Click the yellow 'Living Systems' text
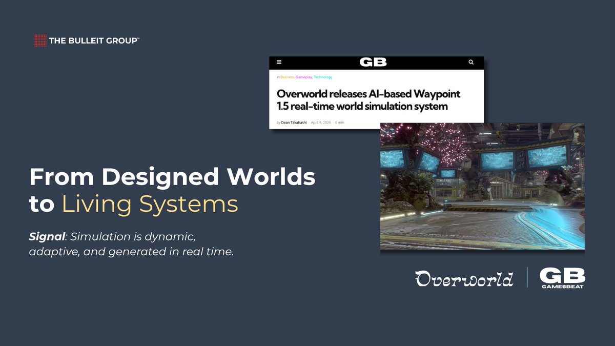Screen dimensions: 615x346 (150, 204)
